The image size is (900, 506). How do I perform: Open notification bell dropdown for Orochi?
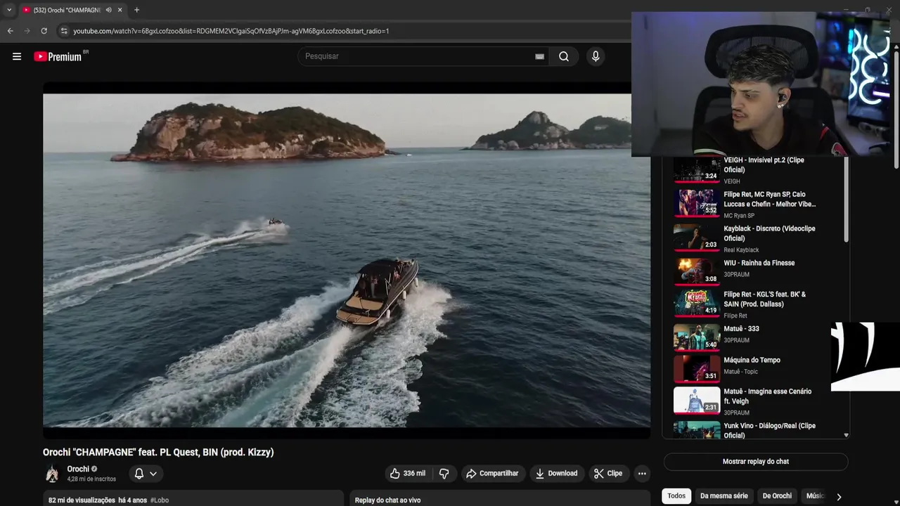tap(146, 474)
